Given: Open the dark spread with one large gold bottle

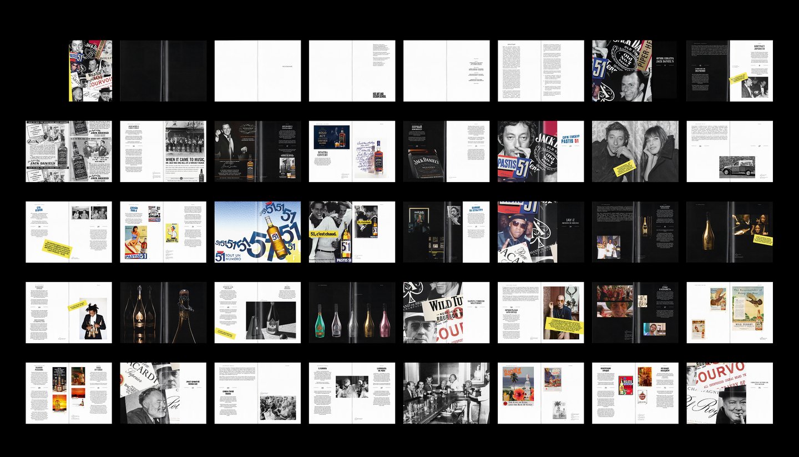Looking at the screenshot, I should pos(730,232).
